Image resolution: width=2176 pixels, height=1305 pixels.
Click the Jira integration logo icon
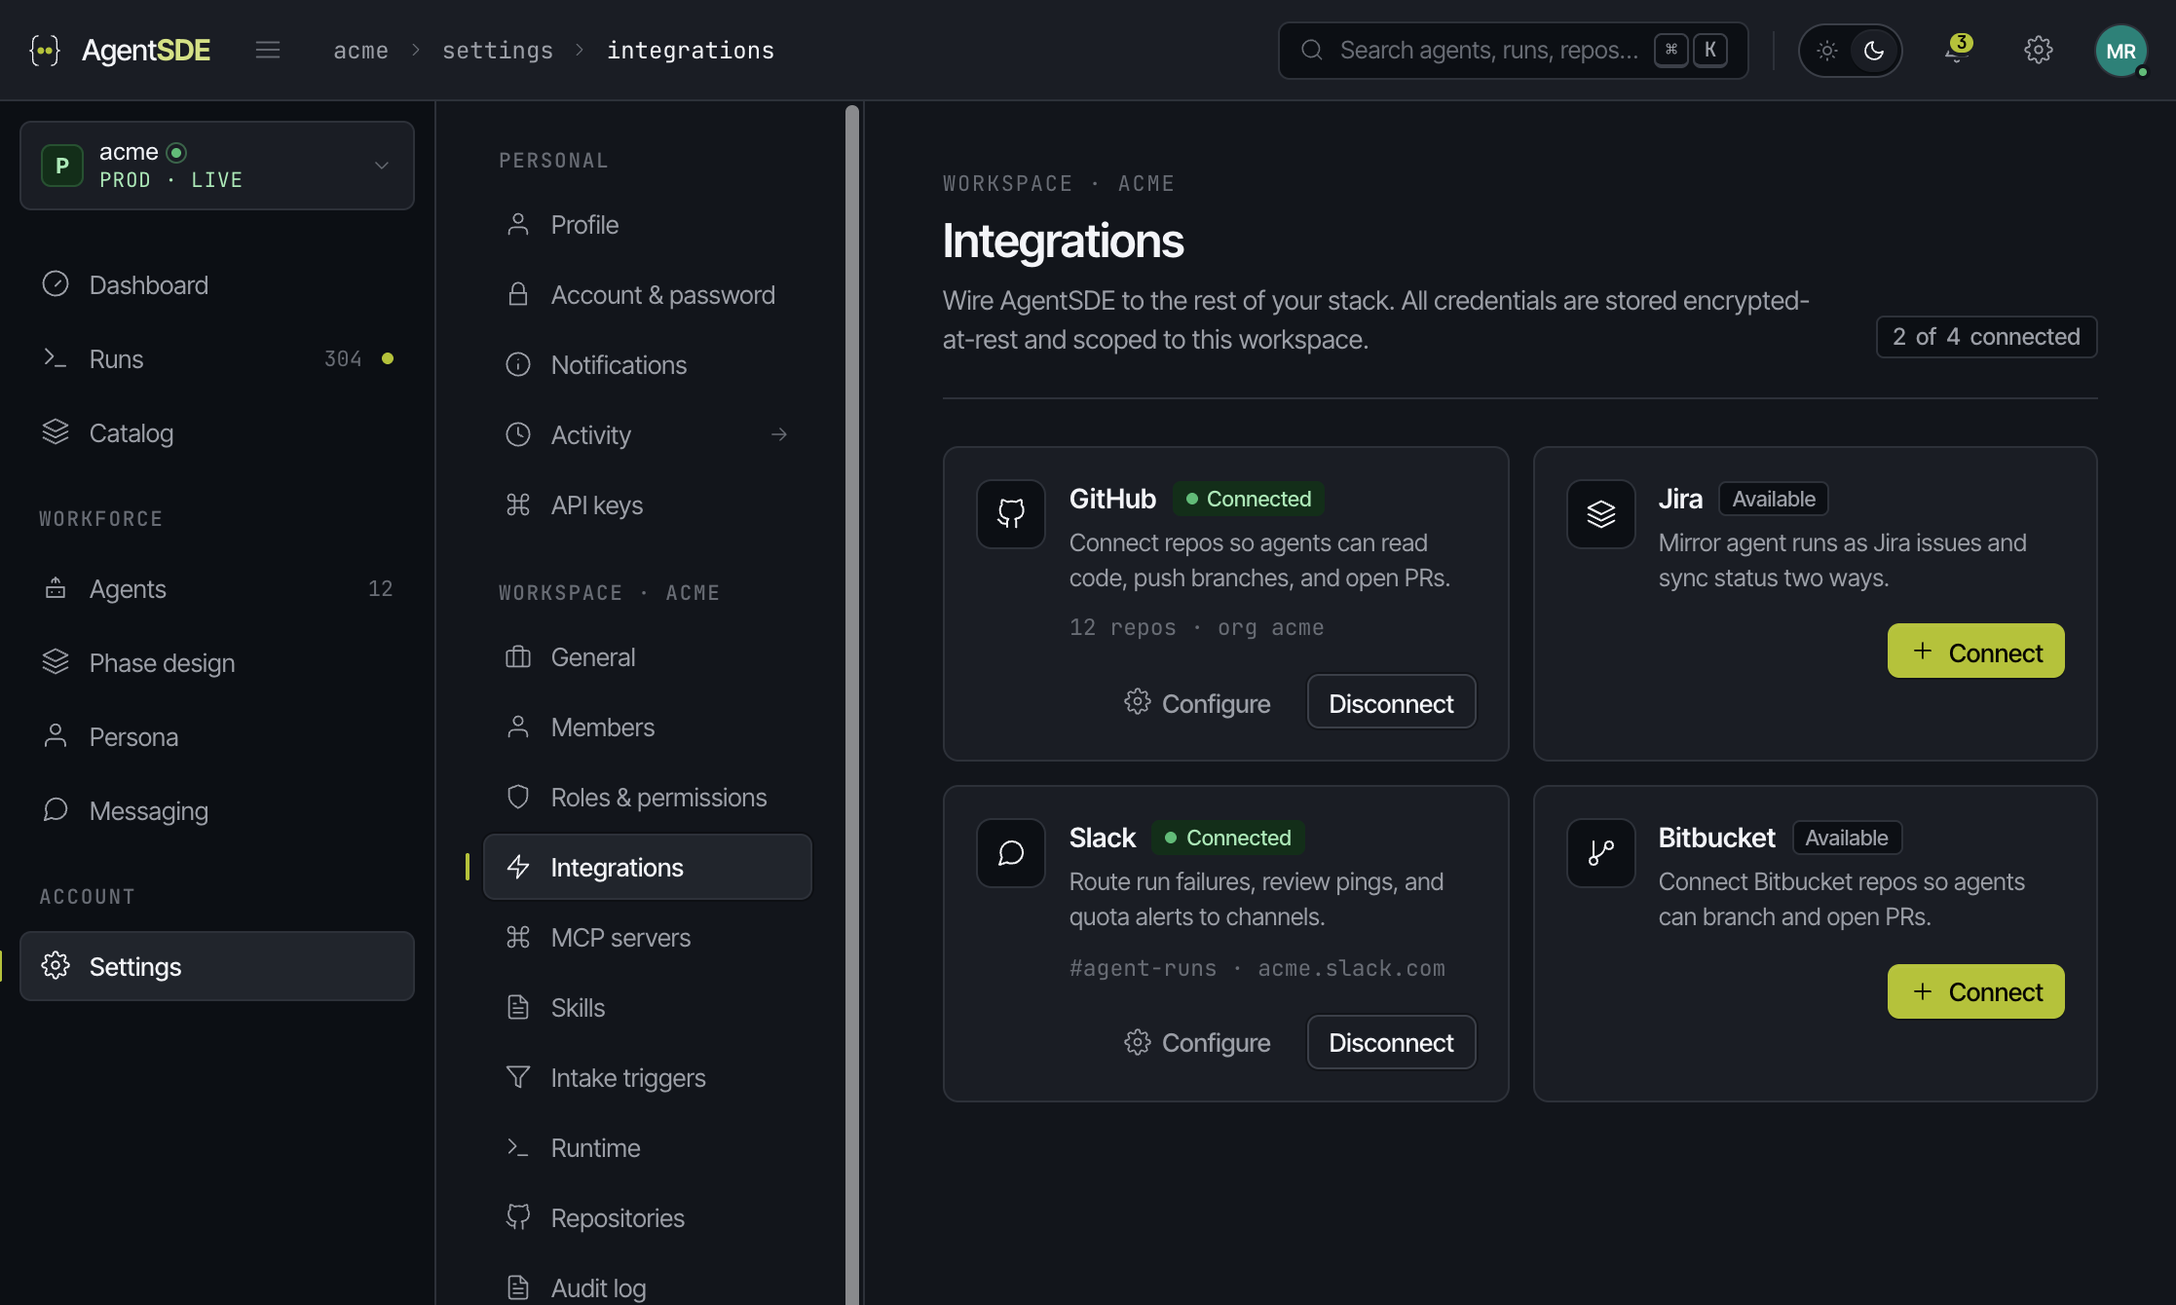pos(1601,513)
